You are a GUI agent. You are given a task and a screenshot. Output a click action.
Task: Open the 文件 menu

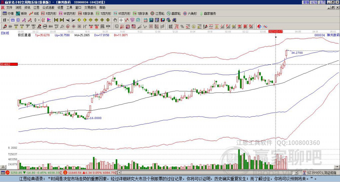pos(9,8)
